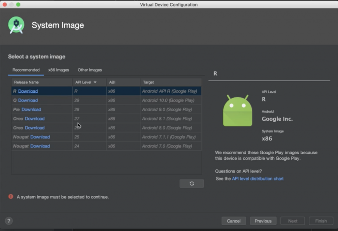Click the Previous button
The height and width of the screenshot is (231, 338).
tap(263, 221)
